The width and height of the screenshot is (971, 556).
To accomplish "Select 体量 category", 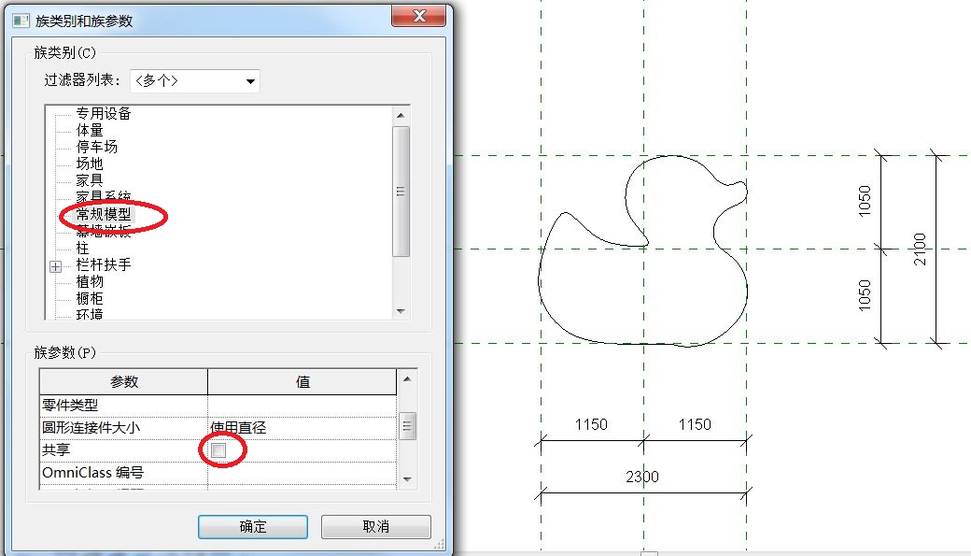I will [x=90, y=130].
